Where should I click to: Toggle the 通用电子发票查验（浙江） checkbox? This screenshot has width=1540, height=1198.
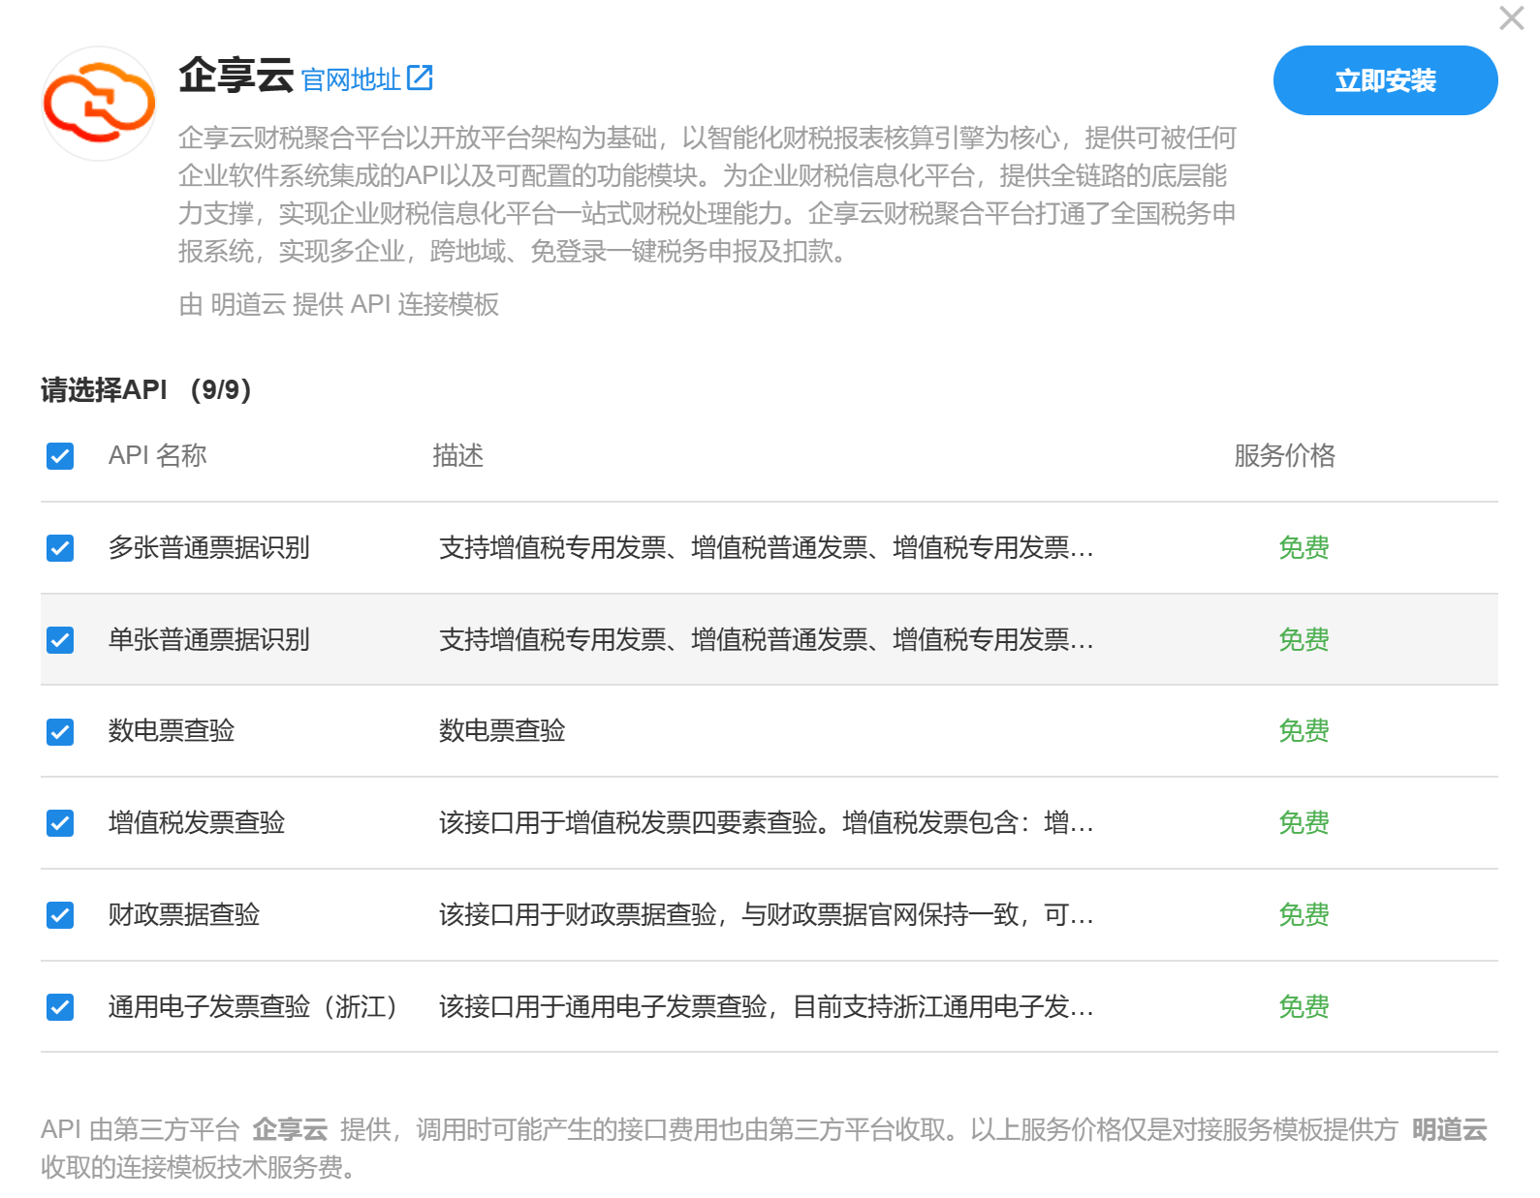(x=60, y=1007)
